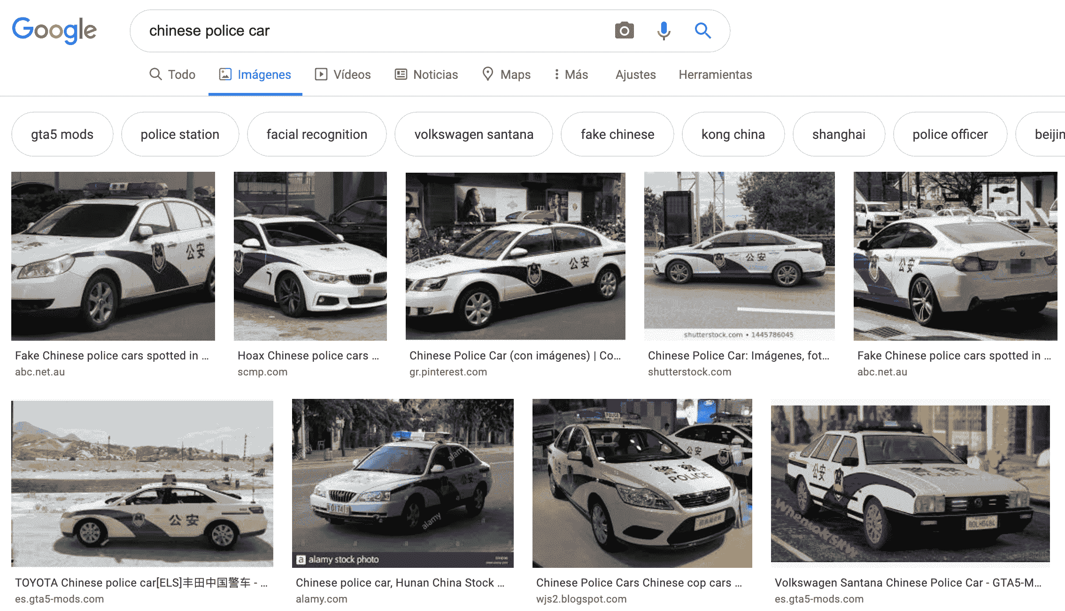Select the 'police officer' chip

tap(950, 134)
